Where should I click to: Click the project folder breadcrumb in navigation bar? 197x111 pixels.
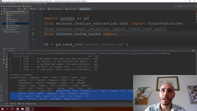11,6
